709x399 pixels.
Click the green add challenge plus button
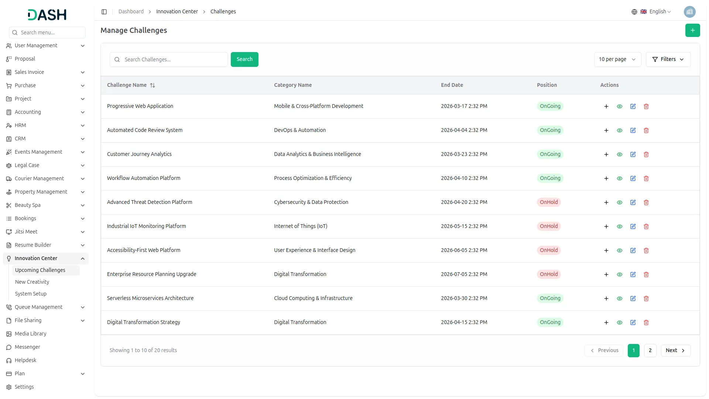[692, 30]
